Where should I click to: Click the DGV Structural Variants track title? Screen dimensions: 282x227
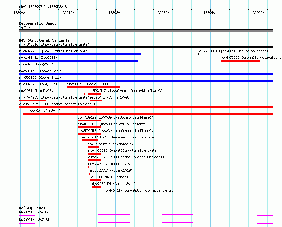44,40
